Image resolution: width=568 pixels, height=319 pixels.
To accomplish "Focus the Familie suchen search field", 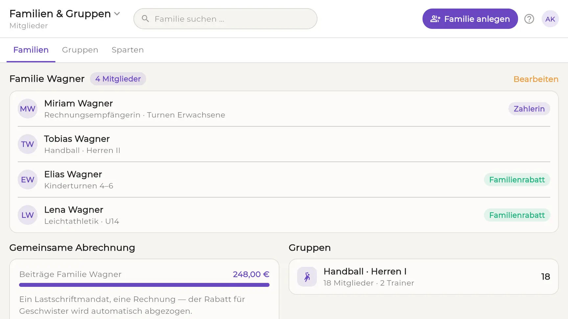I will [225, 19].
